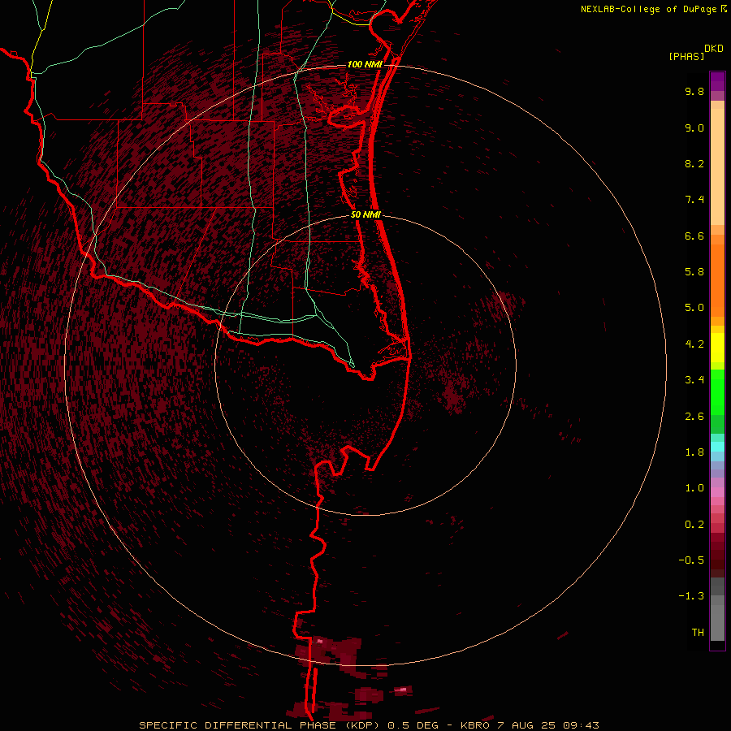Click the 4.2 scale value label
The image size is (731, 731).
[x=694, y=344]
